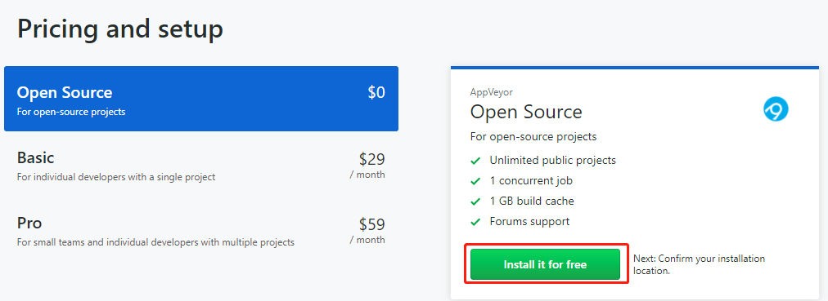Select the Basic pricing plan
This screenshot has height=301, width=828.
[x=201, y=166]
